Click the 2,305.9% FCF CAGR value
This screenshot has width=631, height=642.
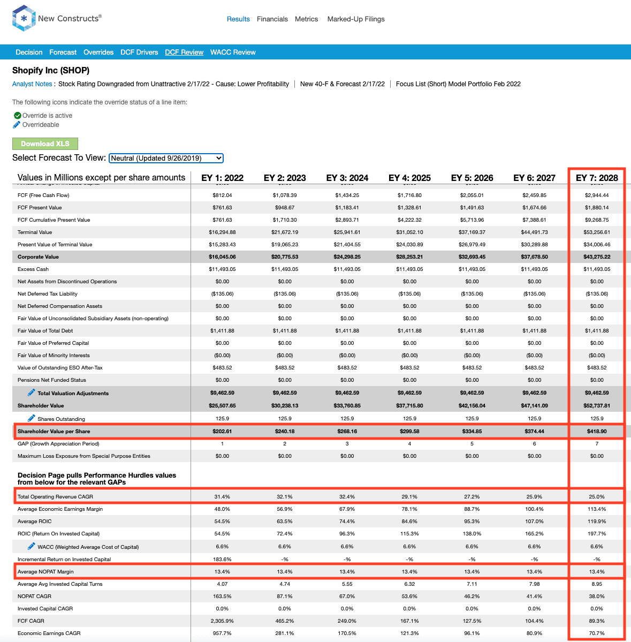222,621
